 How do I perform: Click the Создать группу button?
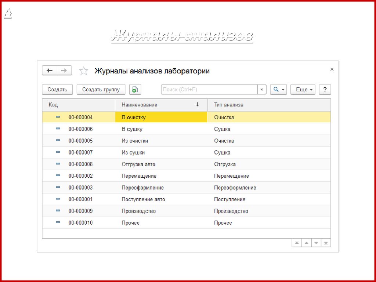coord(101,90)
